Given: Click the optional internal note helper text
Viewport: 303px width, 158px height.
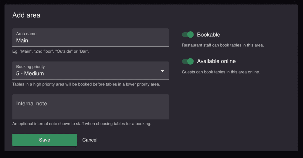Looking at the screenshot, I should pyautogui.click(x=82, y=124).
